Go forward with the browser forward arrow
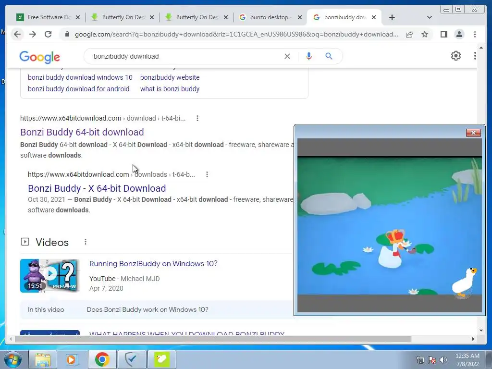 (33, 34)
